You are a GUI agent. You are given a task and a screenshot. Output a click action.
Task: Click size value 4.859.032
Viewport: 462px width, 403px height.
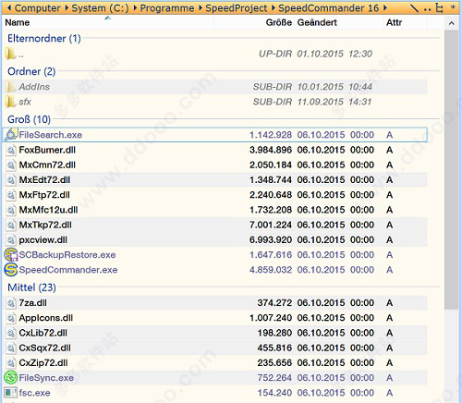(271, 270)
